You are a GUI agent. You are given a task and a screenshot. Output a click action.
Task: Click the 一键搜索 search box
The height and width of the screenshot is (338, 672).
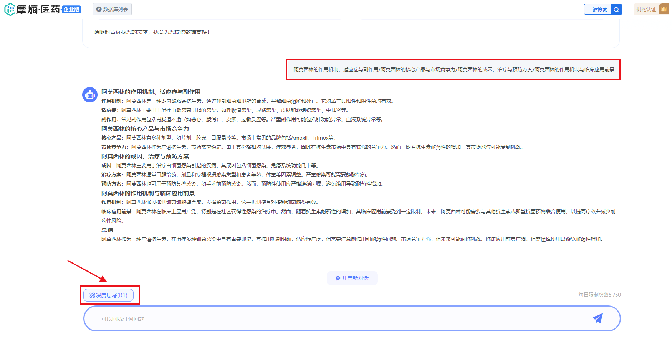pyautogui.click(x=598, y=10)
